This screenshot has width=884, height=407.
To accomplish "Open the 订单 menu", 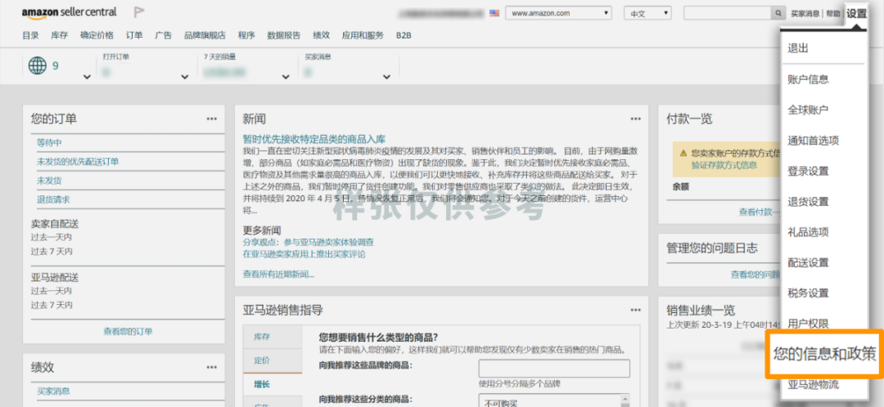I will point(134,35).
